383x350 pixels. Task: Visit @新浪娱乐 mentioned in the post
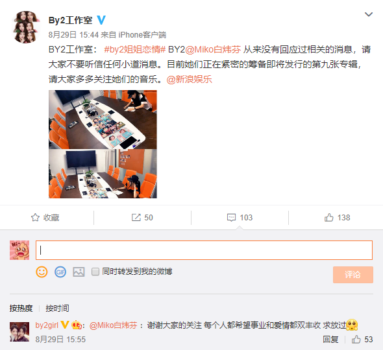189,79
